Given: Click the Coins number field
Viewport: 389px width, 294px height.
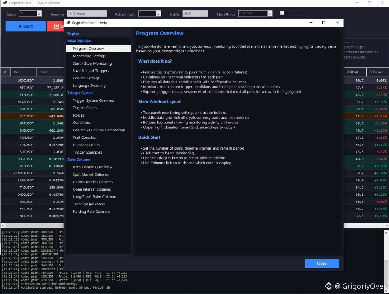Looking at the screenshot, I should [x=28, y=13].
